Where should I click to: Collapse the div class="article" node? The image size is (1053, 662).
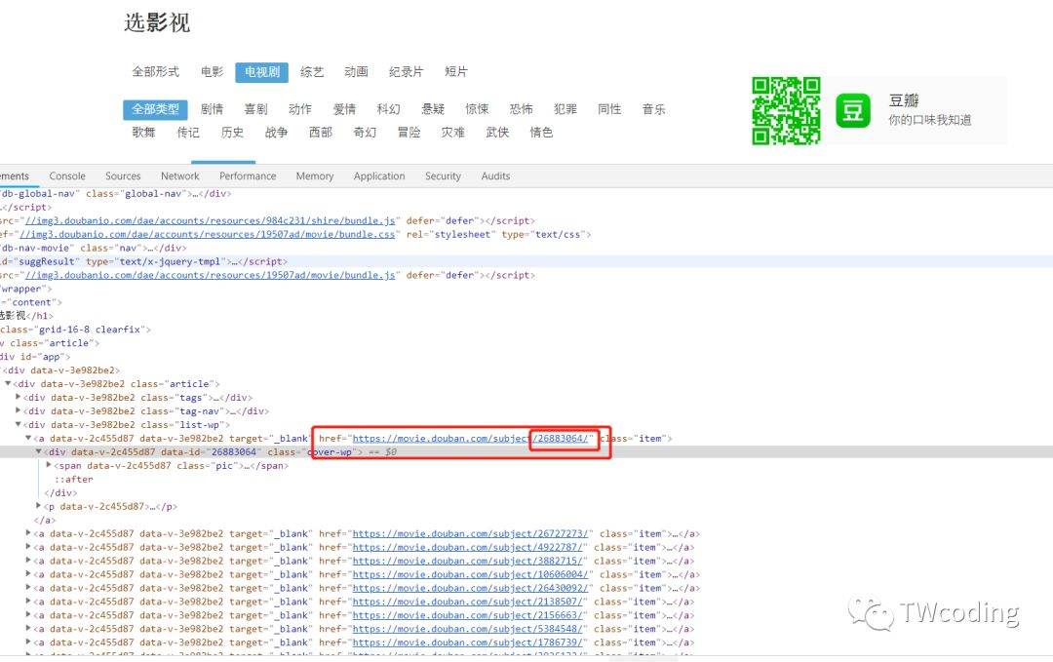[x=8, y=384]
